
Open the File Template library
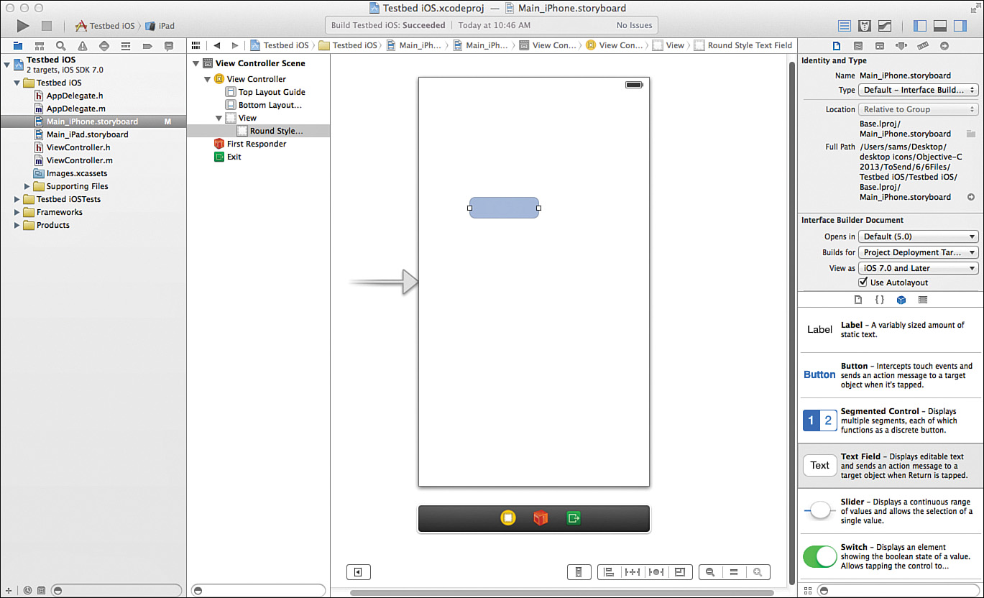pos(857,300)
